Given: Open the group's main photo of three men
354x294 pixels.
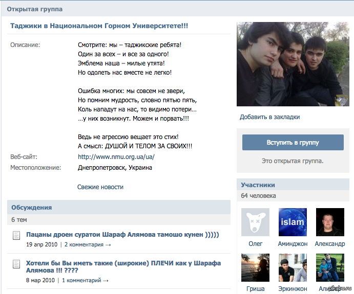Looking at the screenshot, I should (291, 64).
